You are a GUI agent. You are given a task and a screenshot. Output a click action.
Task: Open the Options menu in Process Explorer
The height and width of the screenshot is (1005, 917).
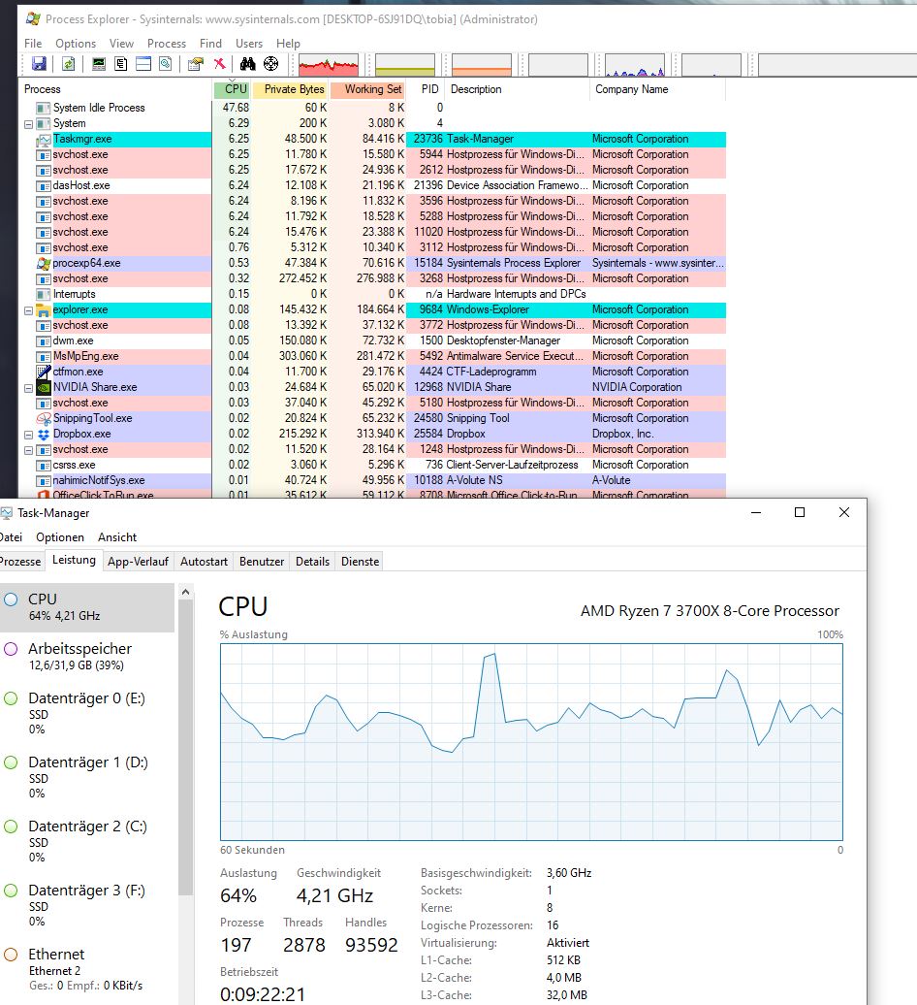pyautogui.click(x=76, y=44)
